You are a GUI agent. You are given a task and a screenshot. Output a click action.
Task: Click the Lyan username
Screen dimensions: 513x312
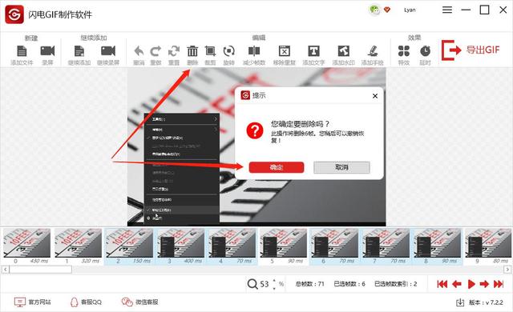410,10
